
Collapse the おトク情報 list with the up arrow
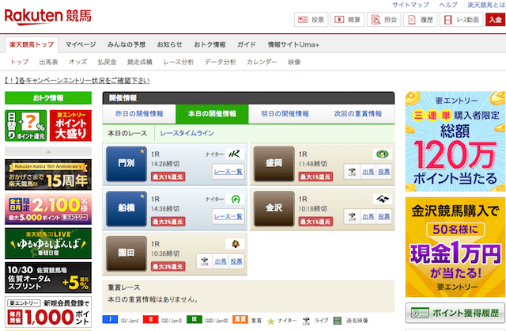coord(48,151)
